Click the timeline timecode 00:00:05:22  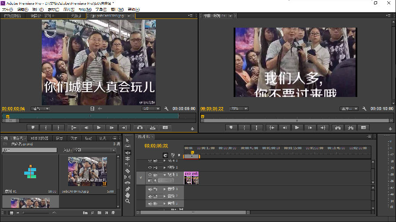156,146
